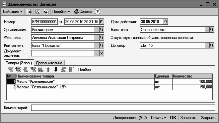Click the Комментарий input field
Image resolution: width=219 pixels, height=123 pixels.
[123, 108]
